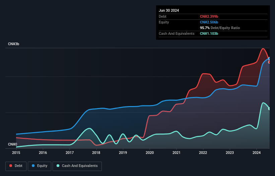Click the 2020 x-axis label

tap(150, 153)
